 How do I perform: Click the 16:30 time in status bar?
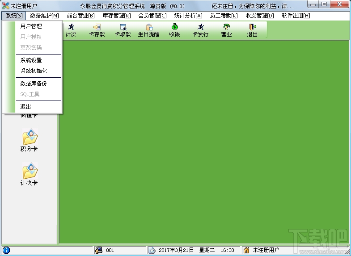(x=228, y=250)
